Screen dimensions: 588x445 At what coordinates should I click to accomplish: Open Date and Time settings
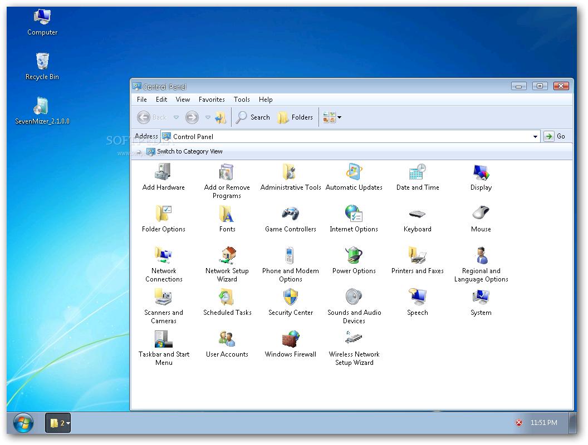click(418, 177)
